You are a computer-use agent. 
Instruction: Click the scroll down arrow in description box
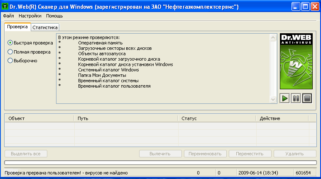(273, 100)
